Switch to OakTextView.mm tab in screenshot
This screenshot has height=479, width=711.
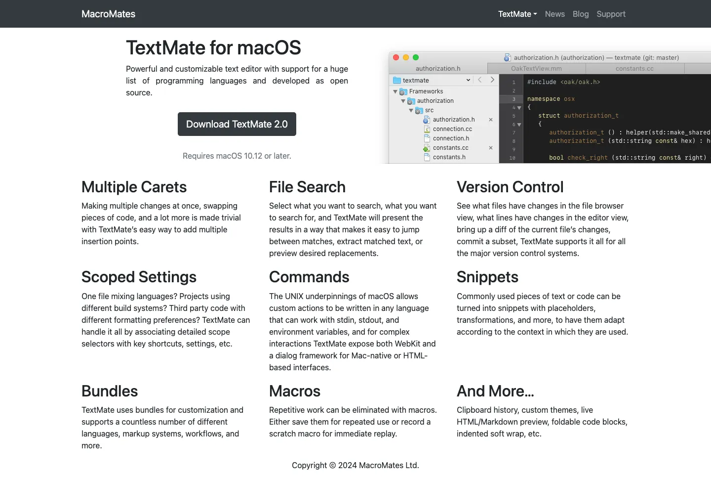pyautogui.click(x=536, y=68)
